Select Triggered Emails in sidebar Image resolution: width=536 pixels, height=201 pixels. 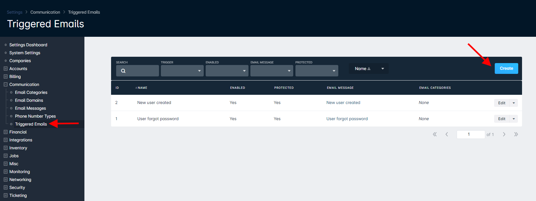tap(31, 124)
